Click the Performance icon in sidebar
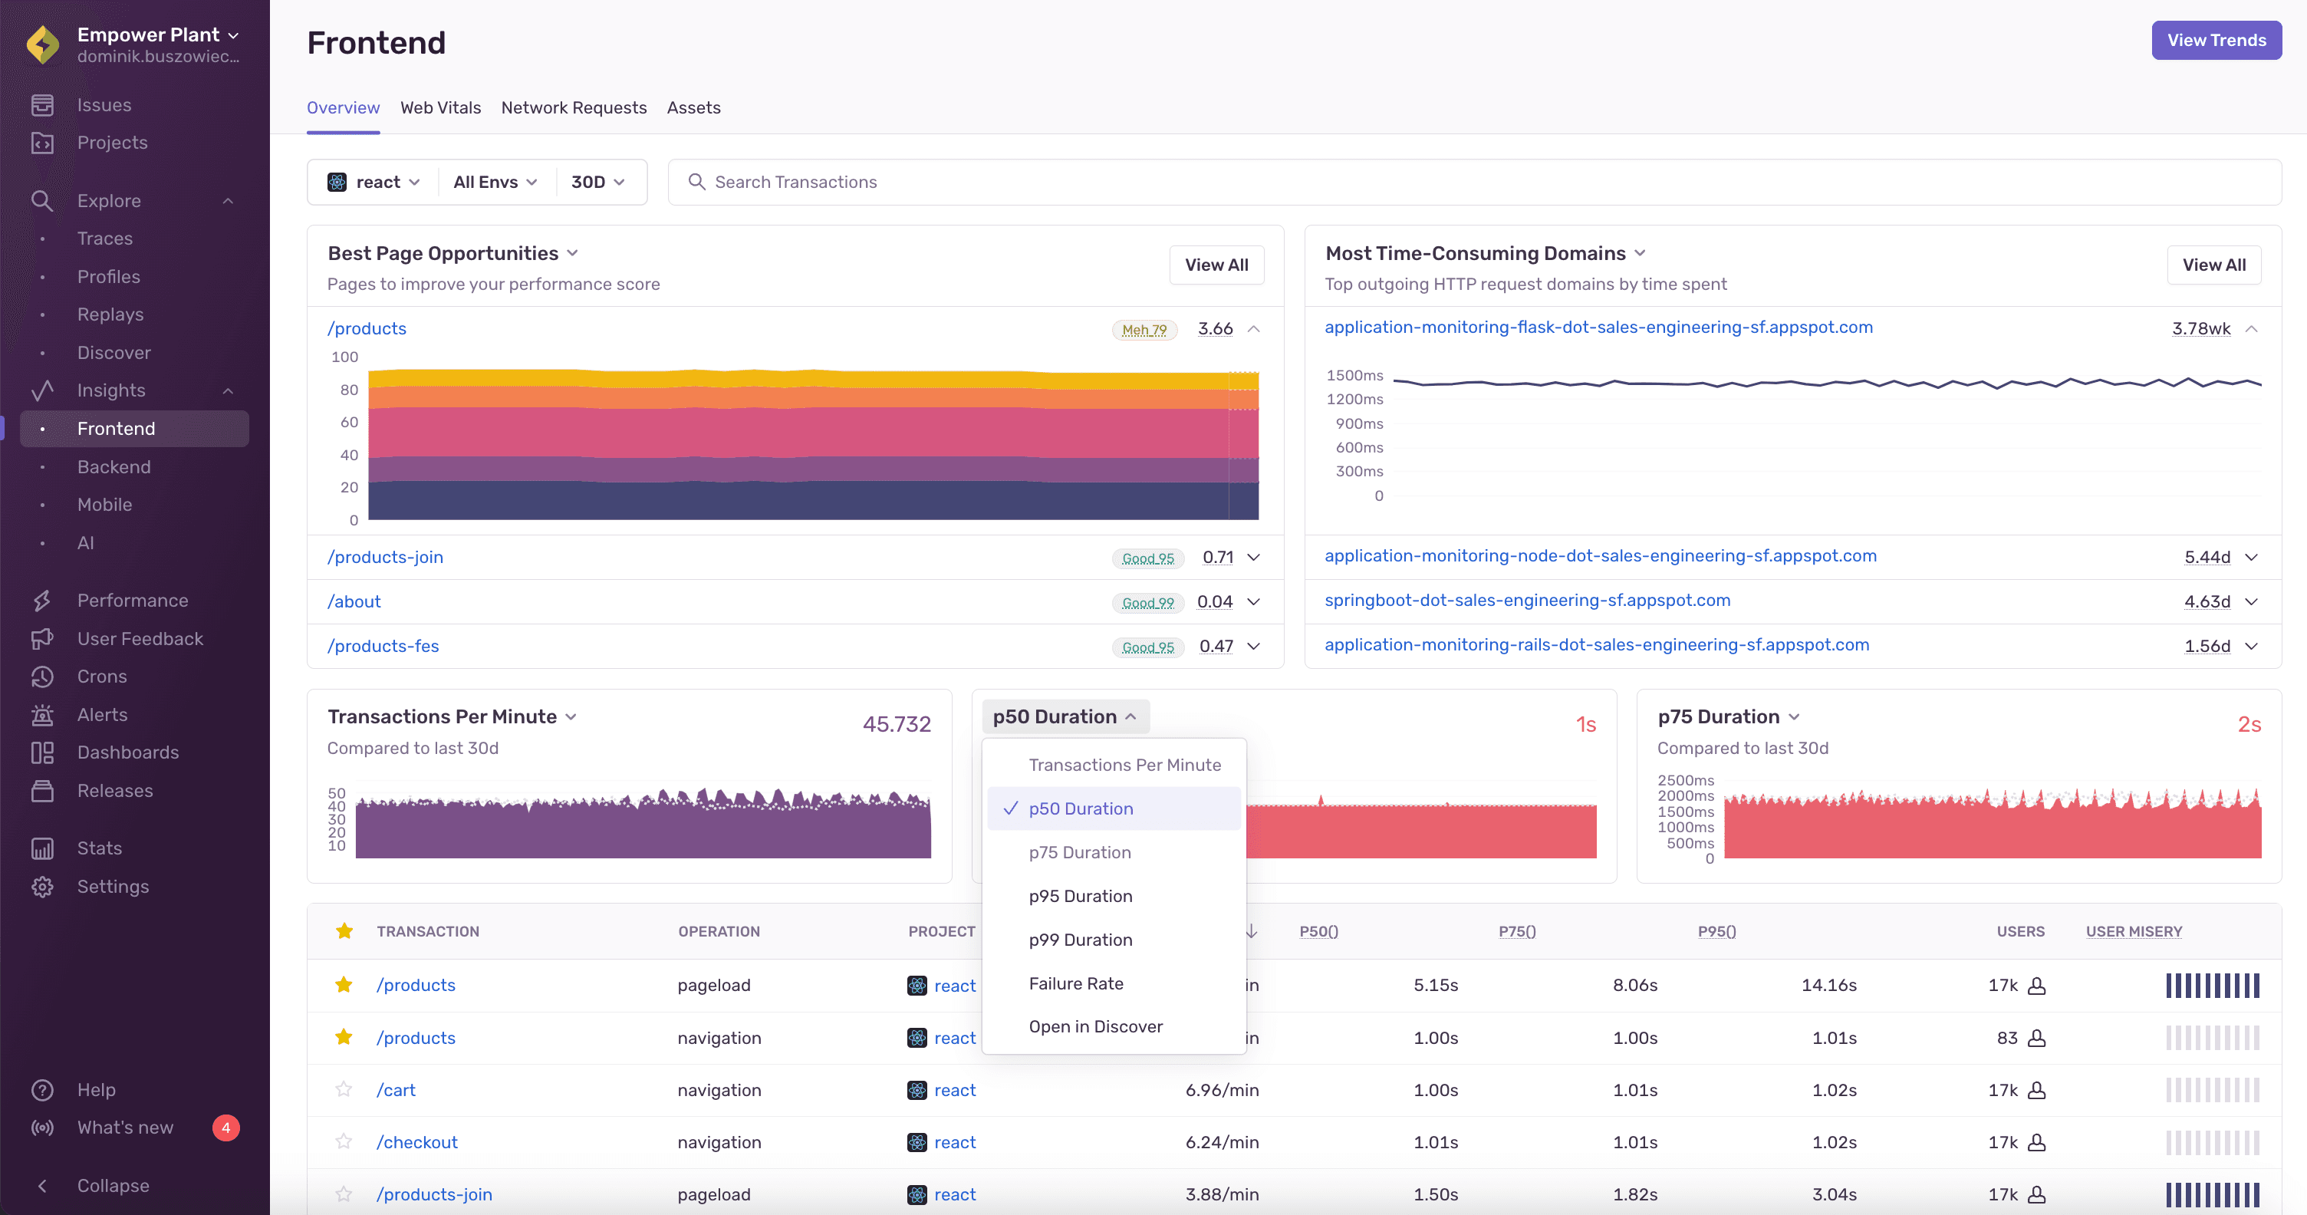 pos(41,600)
